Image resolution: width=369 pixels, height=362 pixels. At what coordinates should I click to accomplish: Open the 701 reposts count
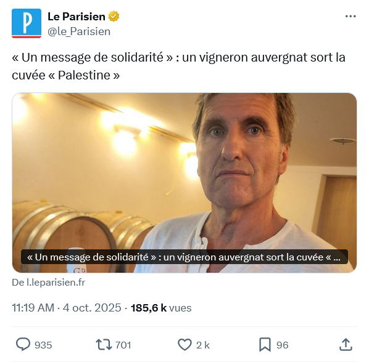pos(123,345)
